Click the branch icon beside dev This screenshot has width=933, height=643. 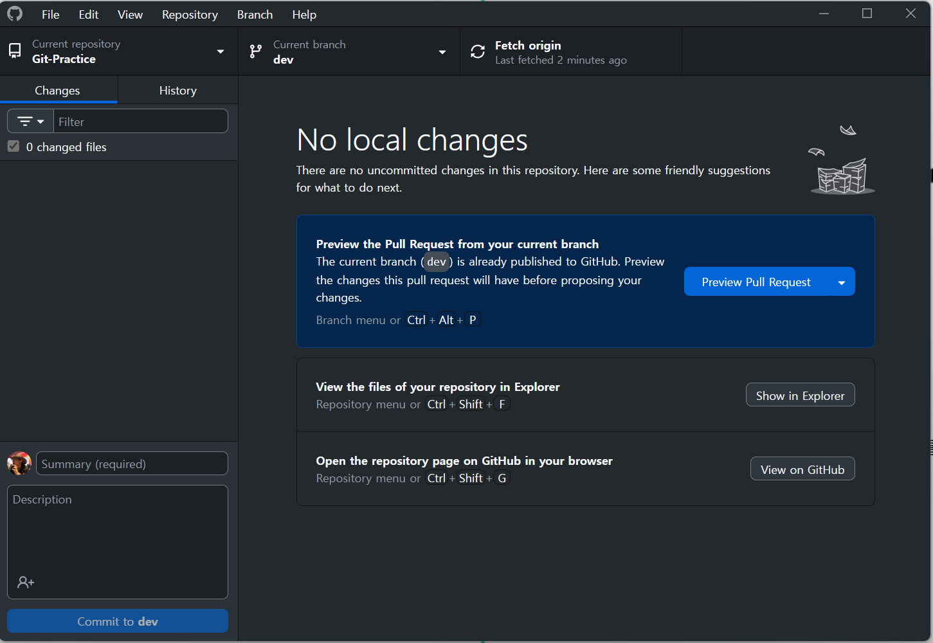coord(256,51)
